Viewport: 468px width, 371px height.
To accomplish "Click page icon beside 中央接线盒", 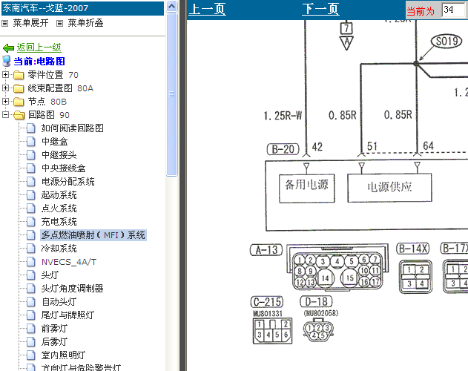I will [x=31, y=168].
